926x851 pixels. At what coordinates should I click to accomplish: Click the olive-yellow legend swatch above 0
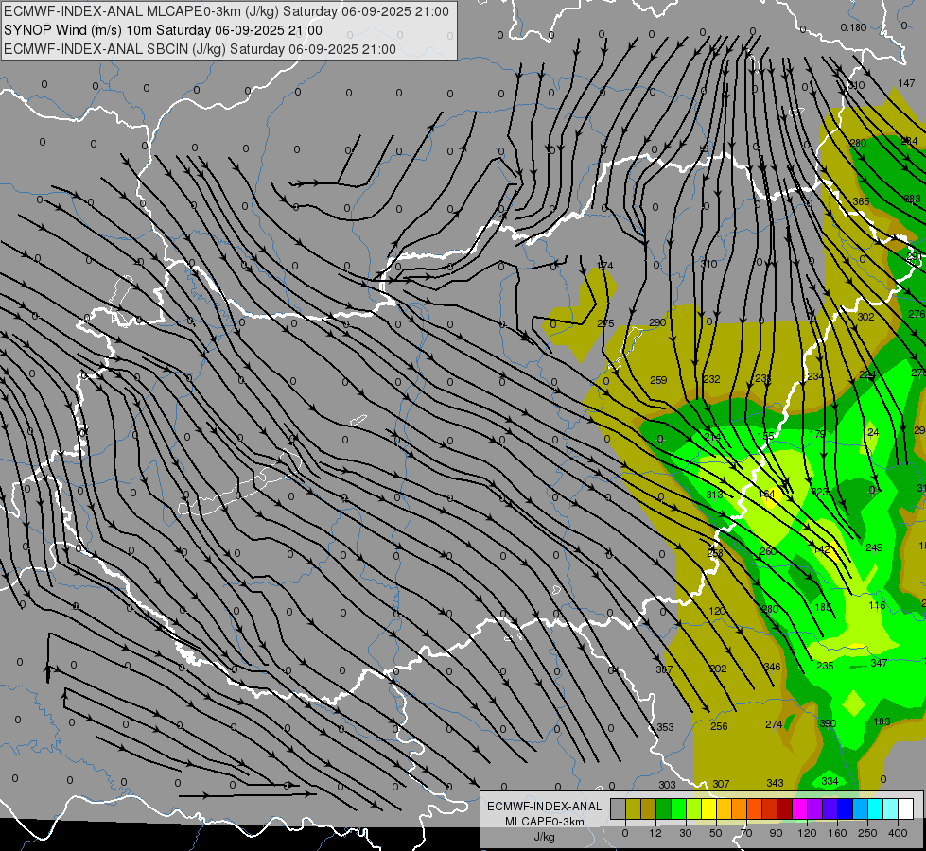[x=633, y=809]
